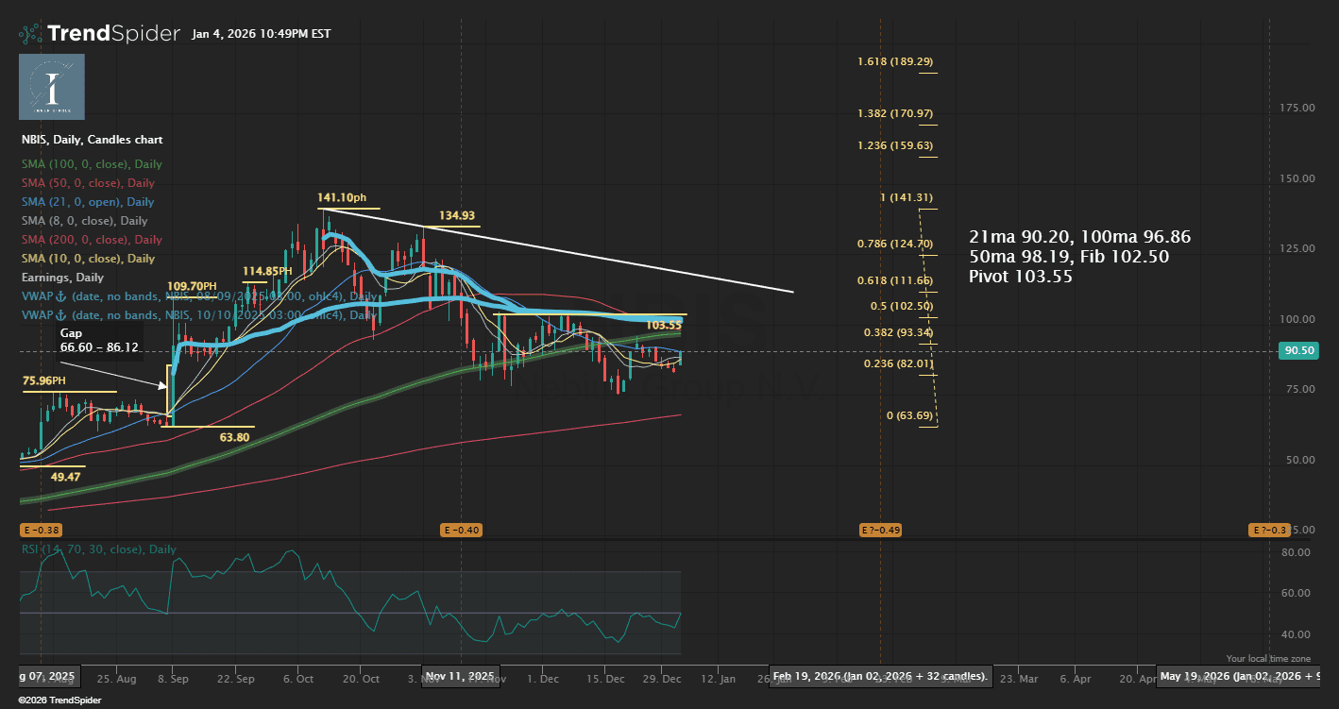Select the SMA (10, 0, close) legend entry

point(88,259)
